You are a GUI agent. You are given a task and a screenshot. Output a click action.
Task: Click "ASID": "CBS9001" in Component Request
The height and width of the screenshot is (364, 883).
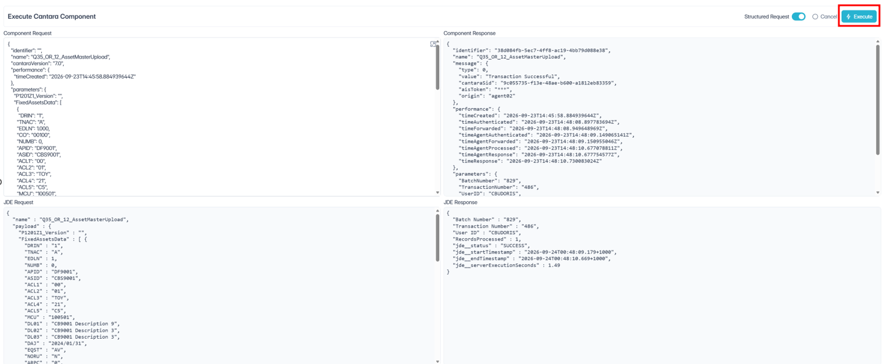[39, 154]
